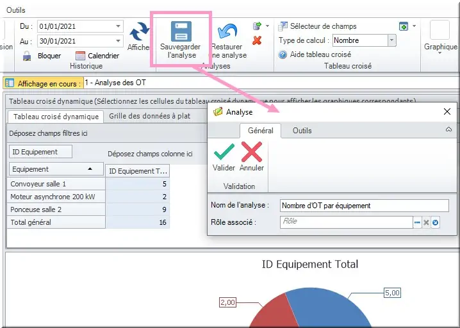
Task: Click the Nom de l'analyse input field
Action: tap(365, 206)
